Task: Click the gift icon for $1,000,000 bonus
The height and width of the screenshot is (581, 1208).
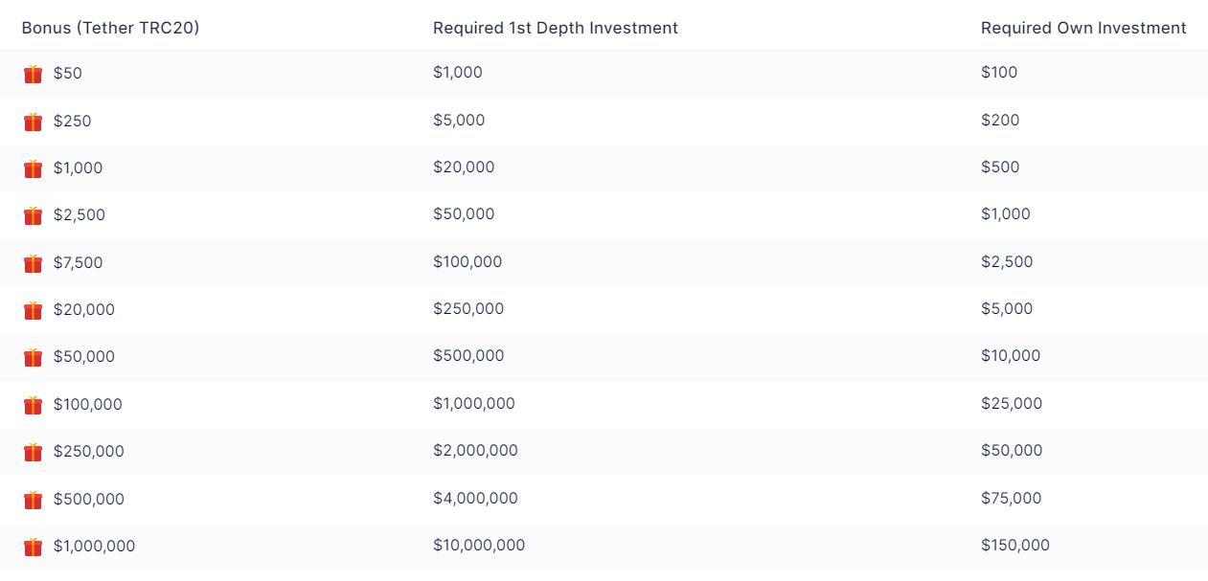Action: point(34,547)
